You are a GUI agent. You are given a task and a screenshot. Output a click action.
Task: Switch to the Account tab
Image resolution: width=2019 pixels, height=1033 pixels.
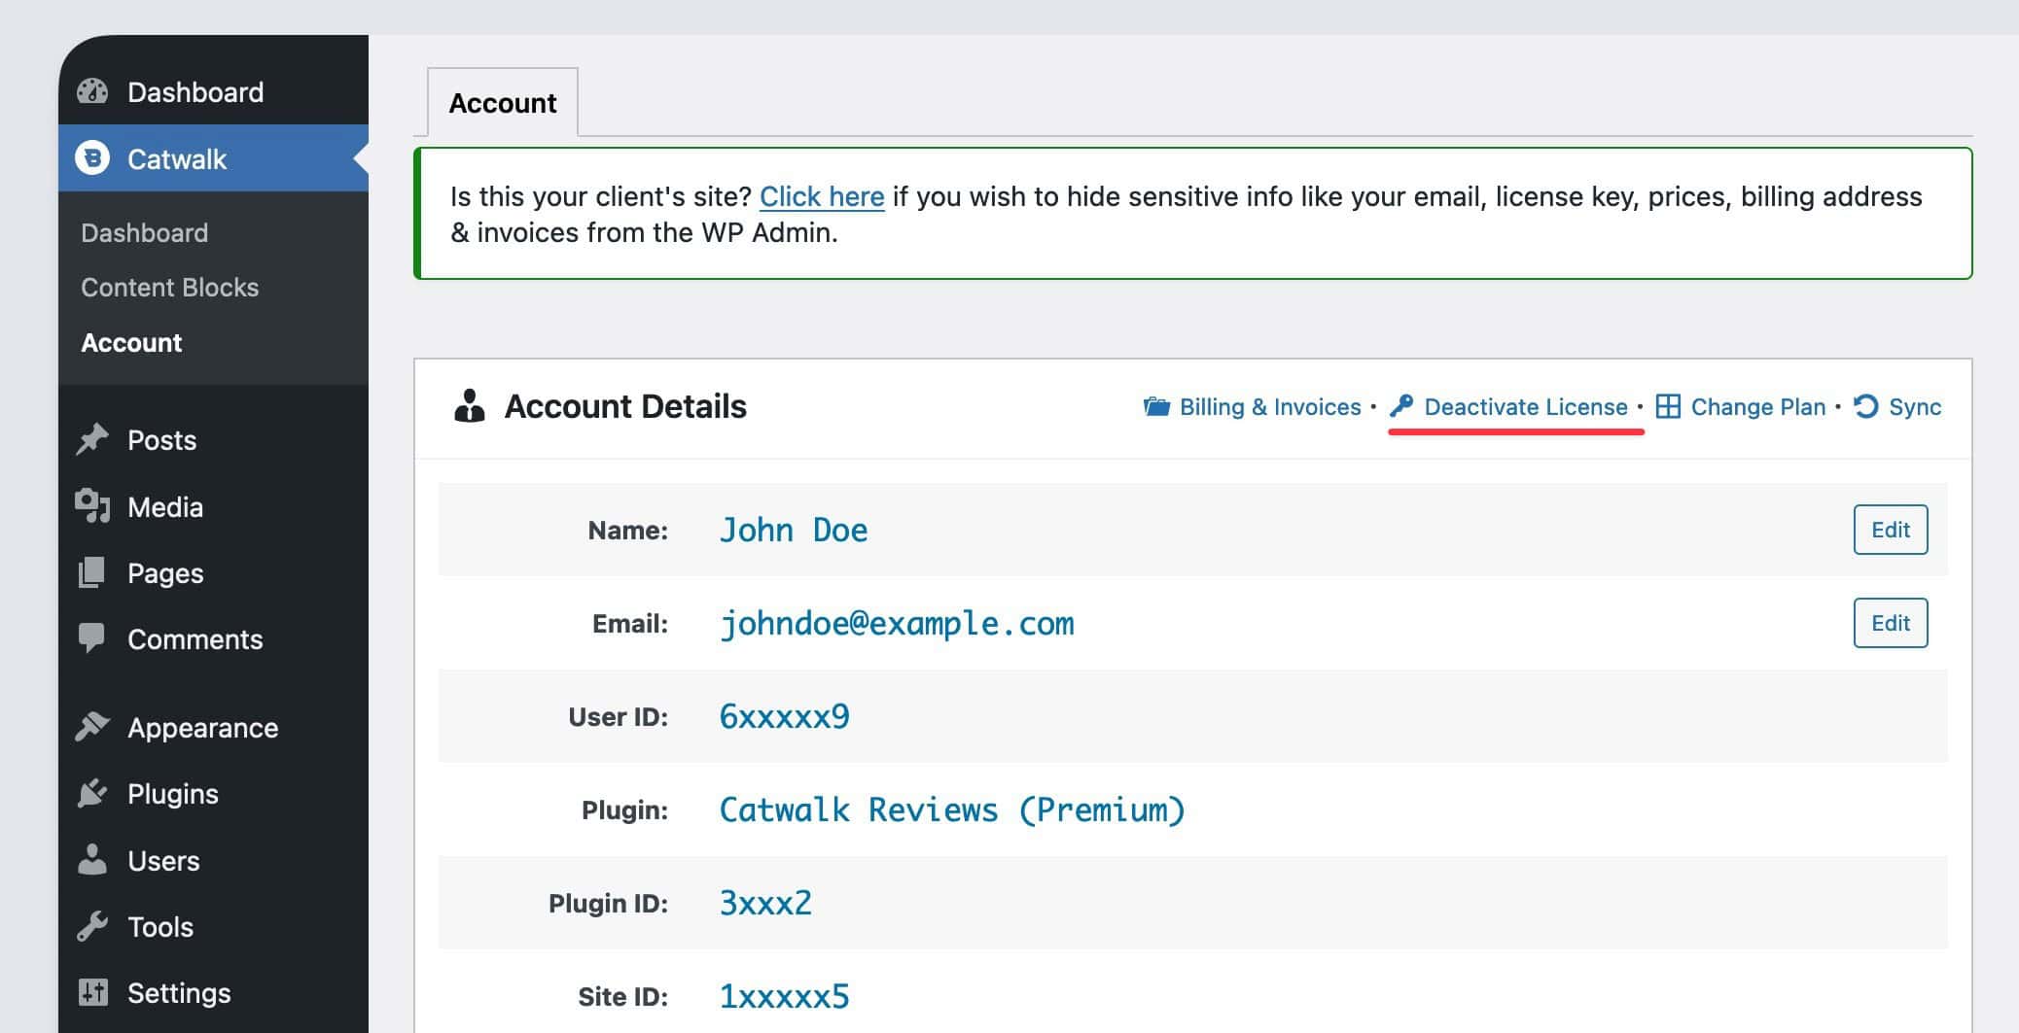click(503, 102)
